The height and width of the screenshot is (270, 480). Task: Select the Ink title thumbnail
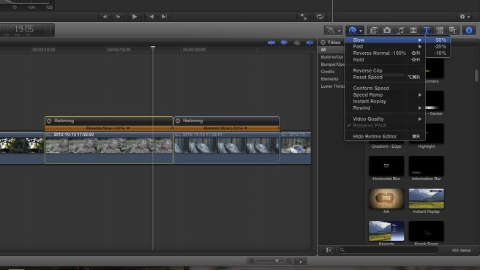pyautogui.click(x=386, y=199)
